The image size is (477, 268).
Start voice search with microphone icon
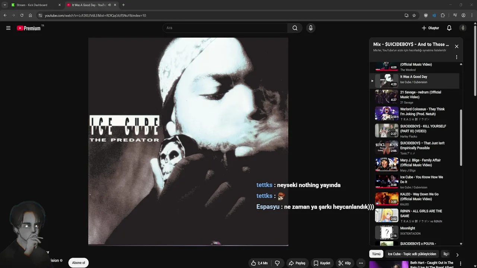click(310, 28)
